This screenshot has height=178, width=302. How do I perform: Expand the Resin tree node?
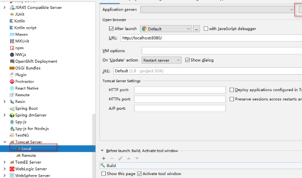coord(4,102)
